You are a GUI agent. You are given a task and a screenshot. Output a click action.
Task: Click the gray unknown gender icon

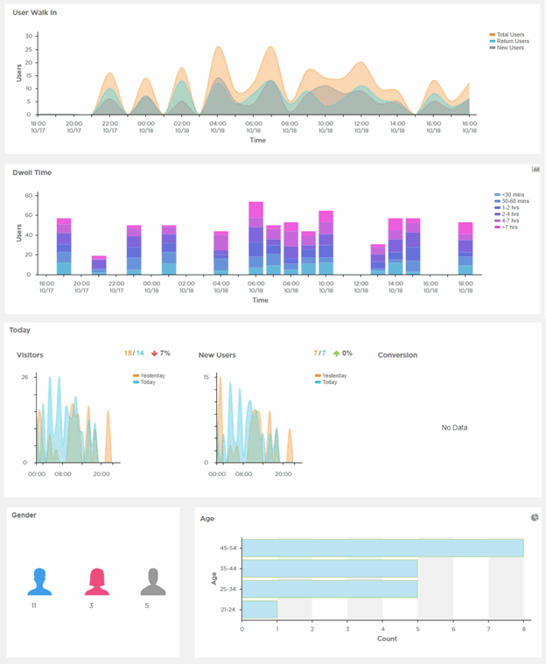pos(152,581)
